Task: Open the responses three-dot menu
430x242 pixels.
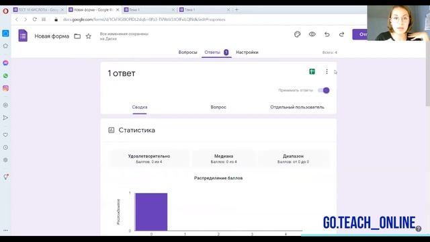Action: tap(327, 72)
